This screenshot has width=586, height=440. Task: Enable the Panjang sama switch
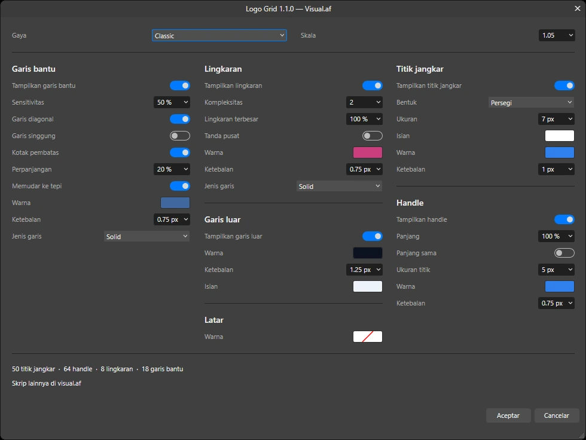click(x=564, y=253)
